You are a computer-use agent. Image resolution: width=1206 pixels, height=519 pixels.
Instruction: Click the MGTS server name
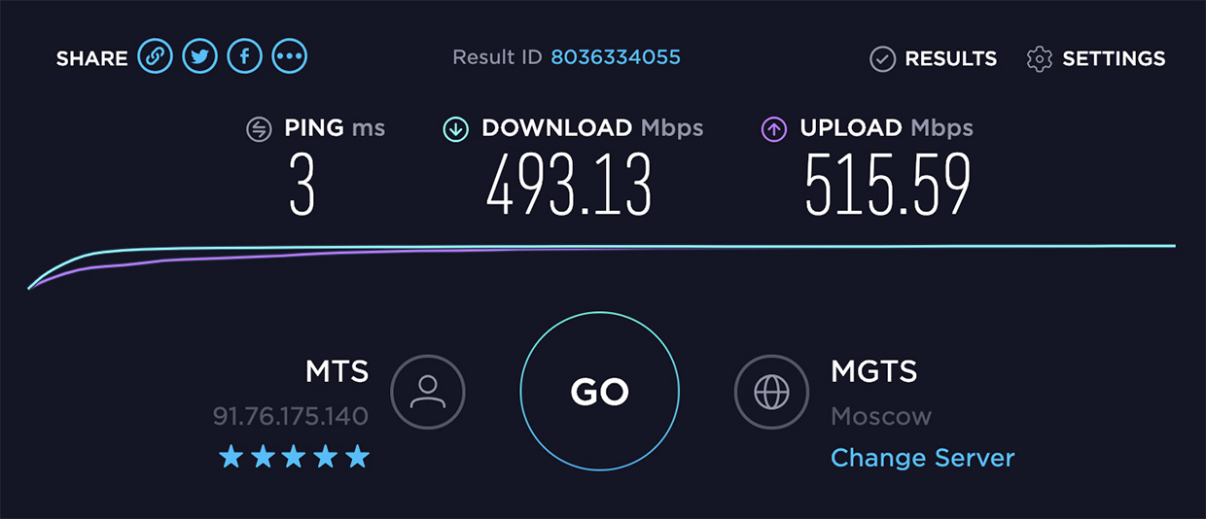pyautogui.click(x=873, y=371)
